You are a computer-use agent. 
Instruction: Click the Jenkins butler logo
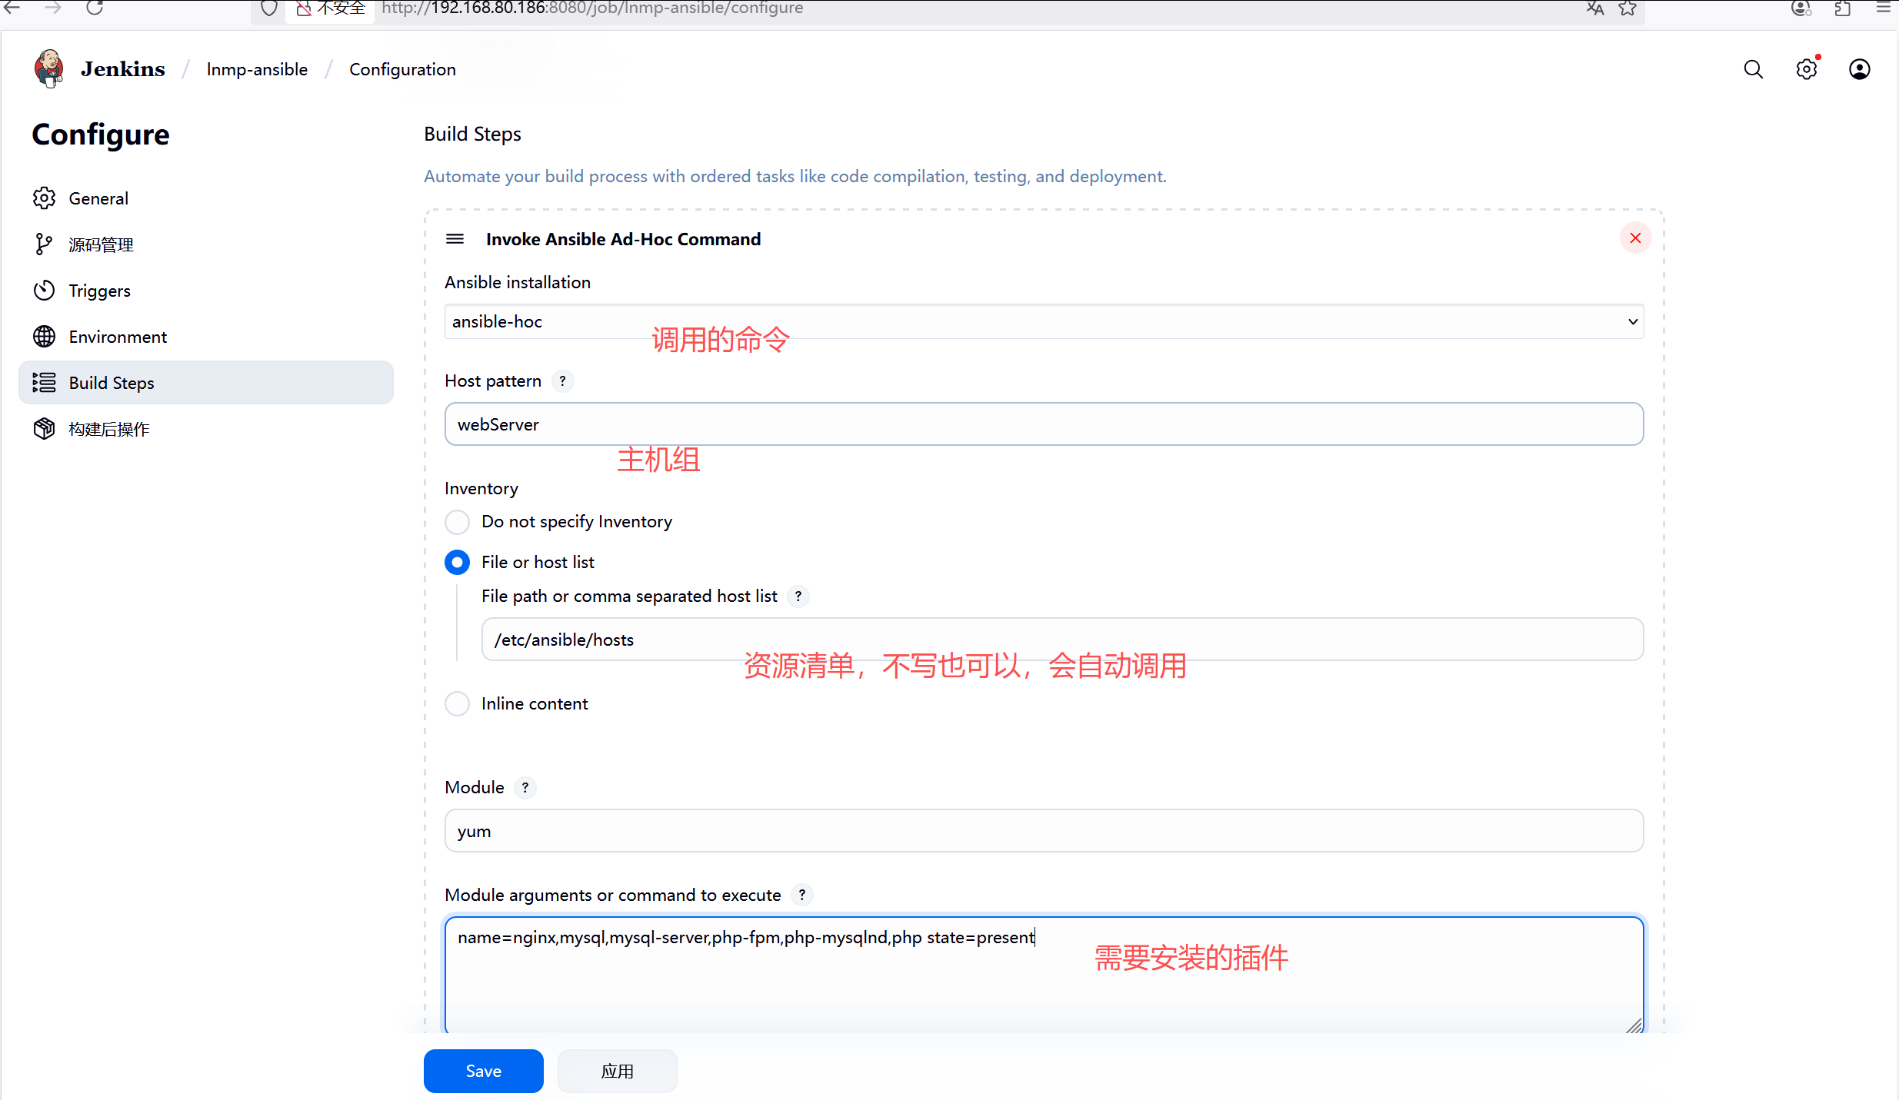click(x=48, y=69)
